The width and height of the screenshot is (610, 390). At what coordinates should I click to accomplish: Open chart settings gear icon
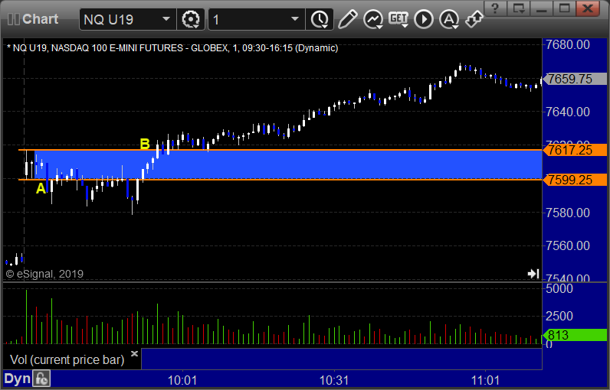click(191, 19)
